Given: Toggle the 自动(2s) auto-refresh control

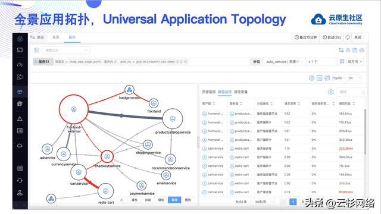Looking at the screenshot, I should pyautogui.click(x=332, y=37).
